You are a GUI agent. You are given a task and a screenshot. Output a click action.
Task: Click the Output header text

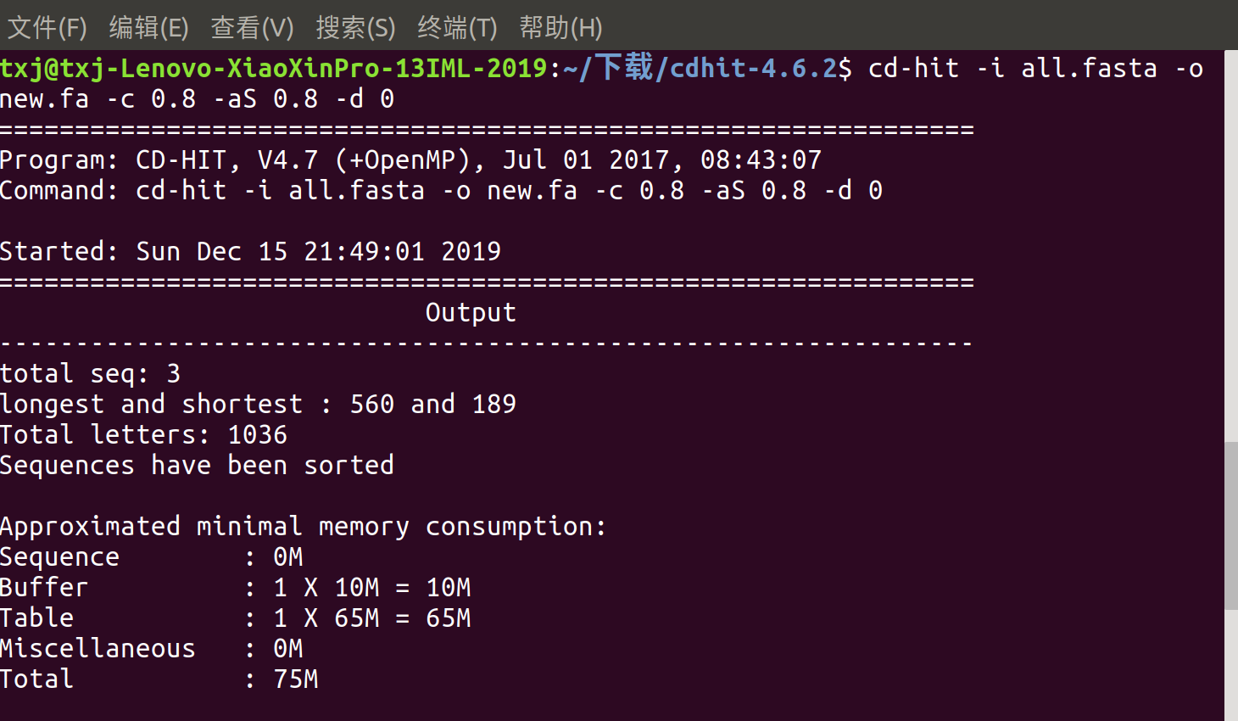point(471,312)
